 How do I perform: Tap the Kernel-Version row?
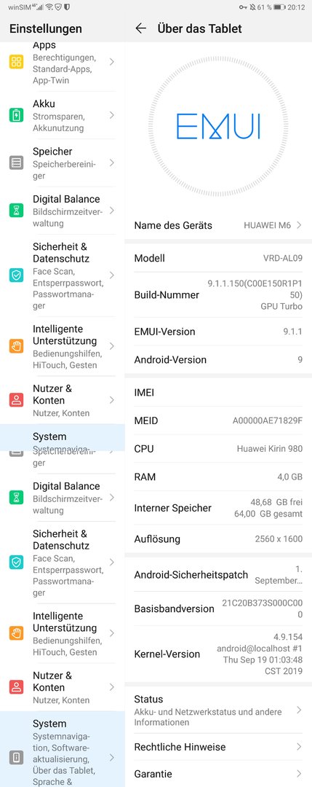pos(218,654)
